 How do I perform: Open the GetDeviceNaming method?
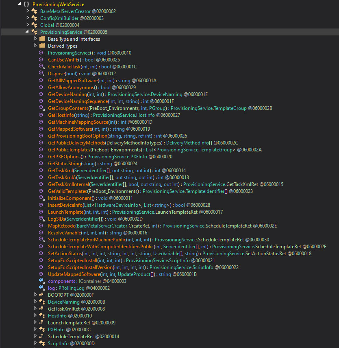pos(128,94)
